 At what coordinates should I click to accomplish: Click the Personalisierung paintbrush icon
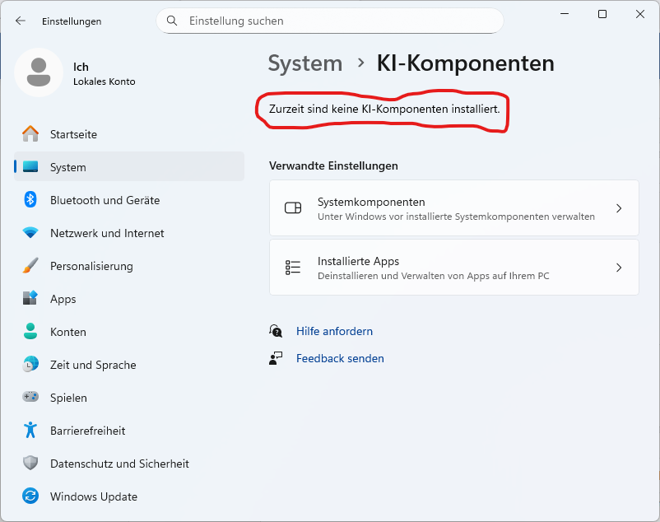point(30,265)
